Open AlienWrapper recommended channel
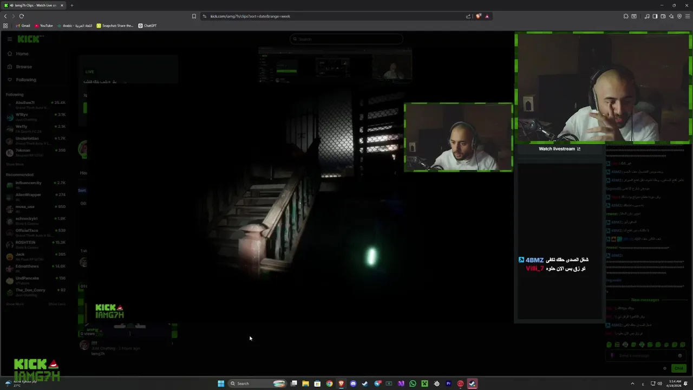 click(36, 197)
